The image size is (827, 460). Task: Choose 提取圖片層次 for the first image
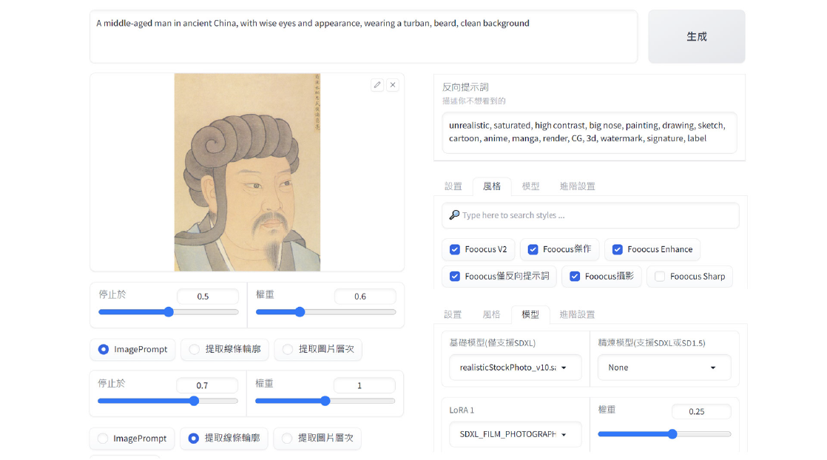coord(288,349)
